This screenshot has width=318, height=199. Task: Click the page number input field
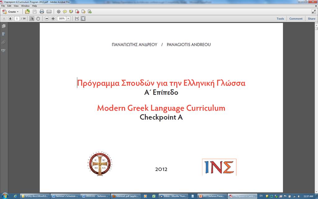[x=17, y=18]
